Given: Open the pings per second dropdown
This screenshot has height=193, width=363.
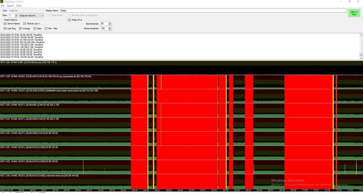Looking at the screenshot, I should [31, 15].
